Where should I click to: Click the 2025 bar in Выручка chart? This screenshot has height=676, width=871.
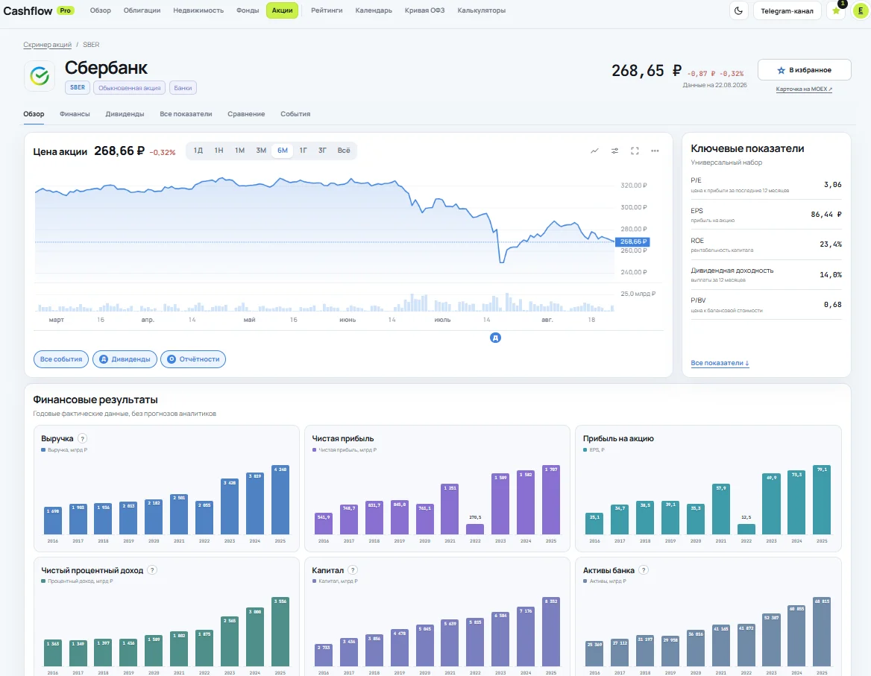coord(280,499)
